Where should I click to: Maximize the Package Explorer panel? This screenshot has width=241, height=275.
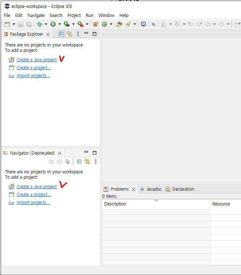point(95,34)
